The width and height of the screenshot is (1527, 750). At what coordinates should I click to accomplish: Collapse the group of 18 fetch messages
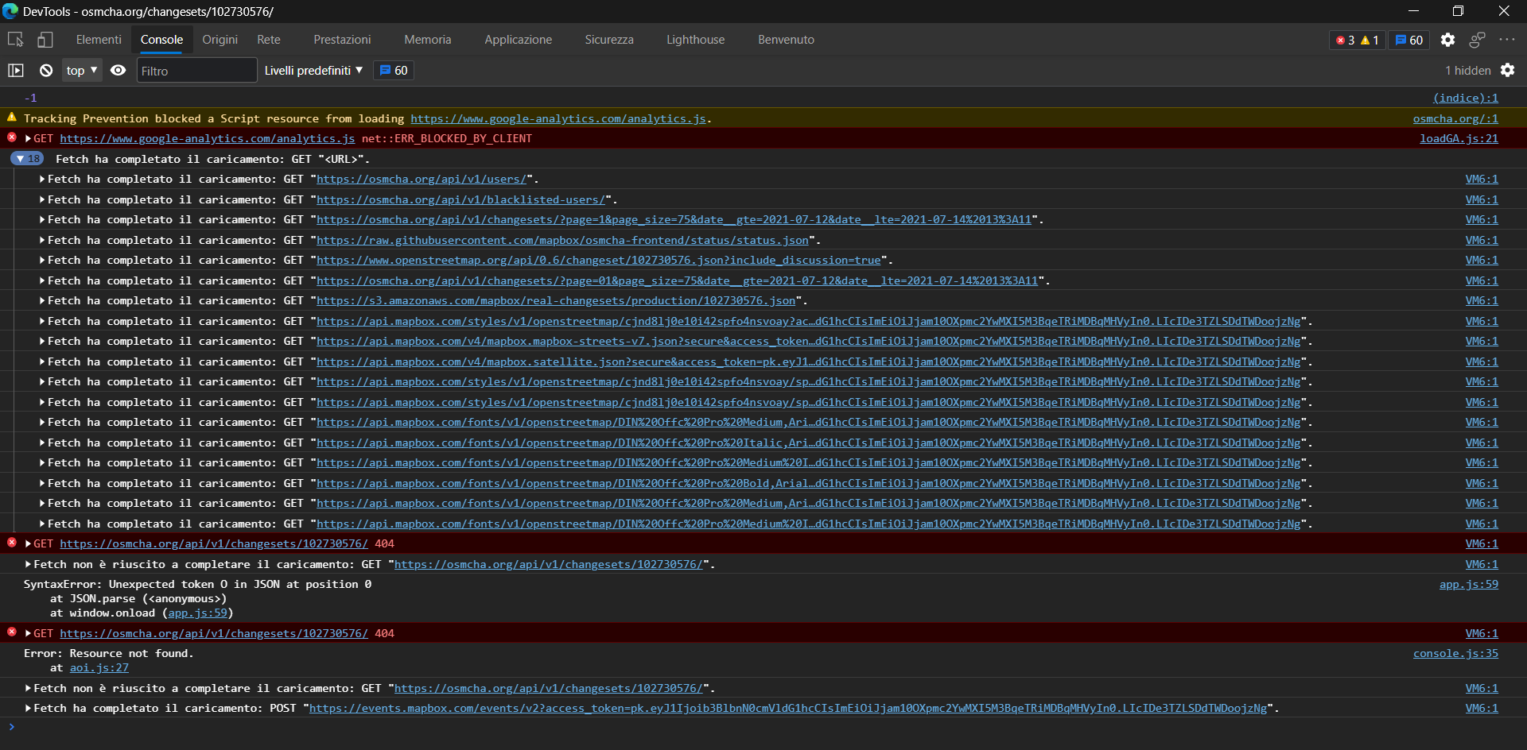(27, 158)
